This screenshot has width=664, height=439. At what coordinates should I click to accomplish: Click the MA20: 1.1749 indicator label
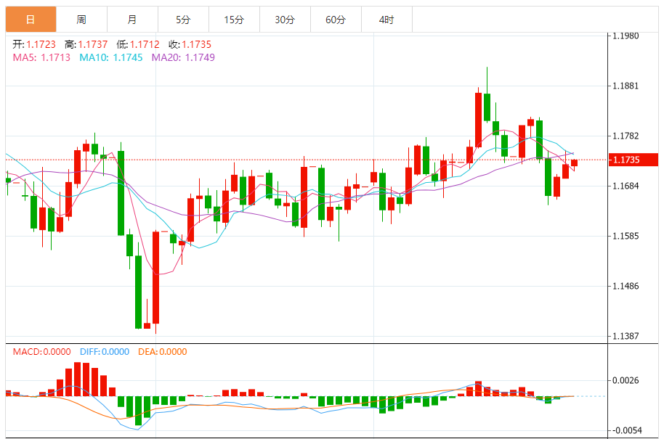[183, 57]
